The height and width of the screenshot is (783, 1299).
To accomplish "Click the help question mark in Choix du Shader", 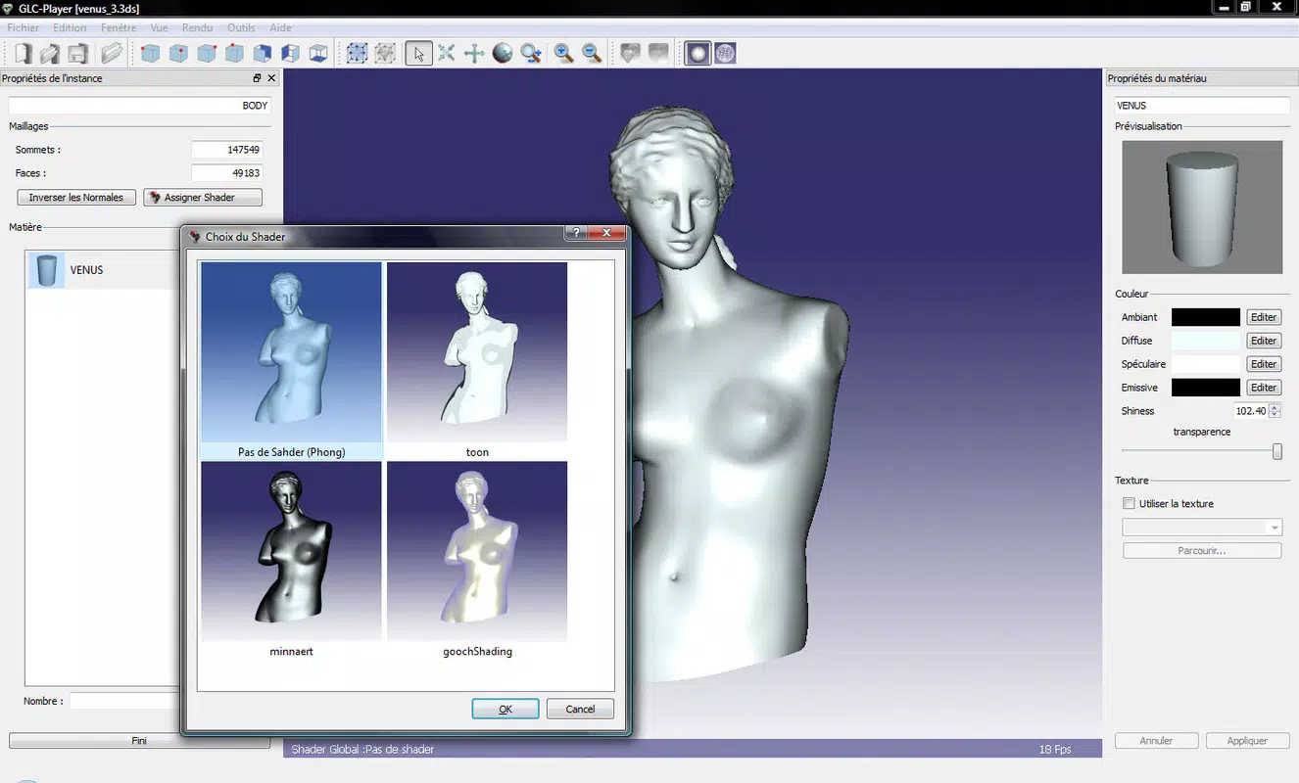I will pyautogui.click(x=576, y=233).
